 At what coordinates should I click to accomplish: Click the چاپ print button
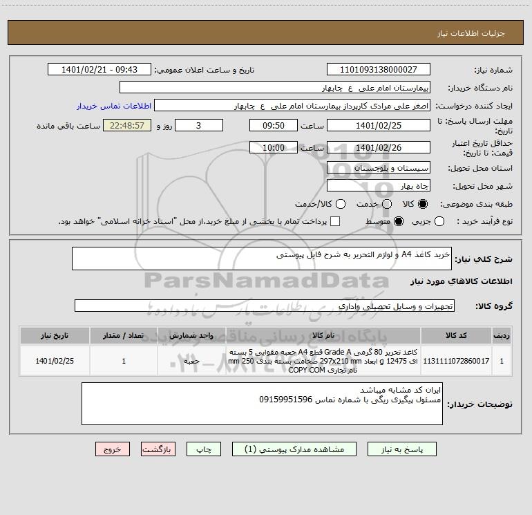[x=204, y=449]
